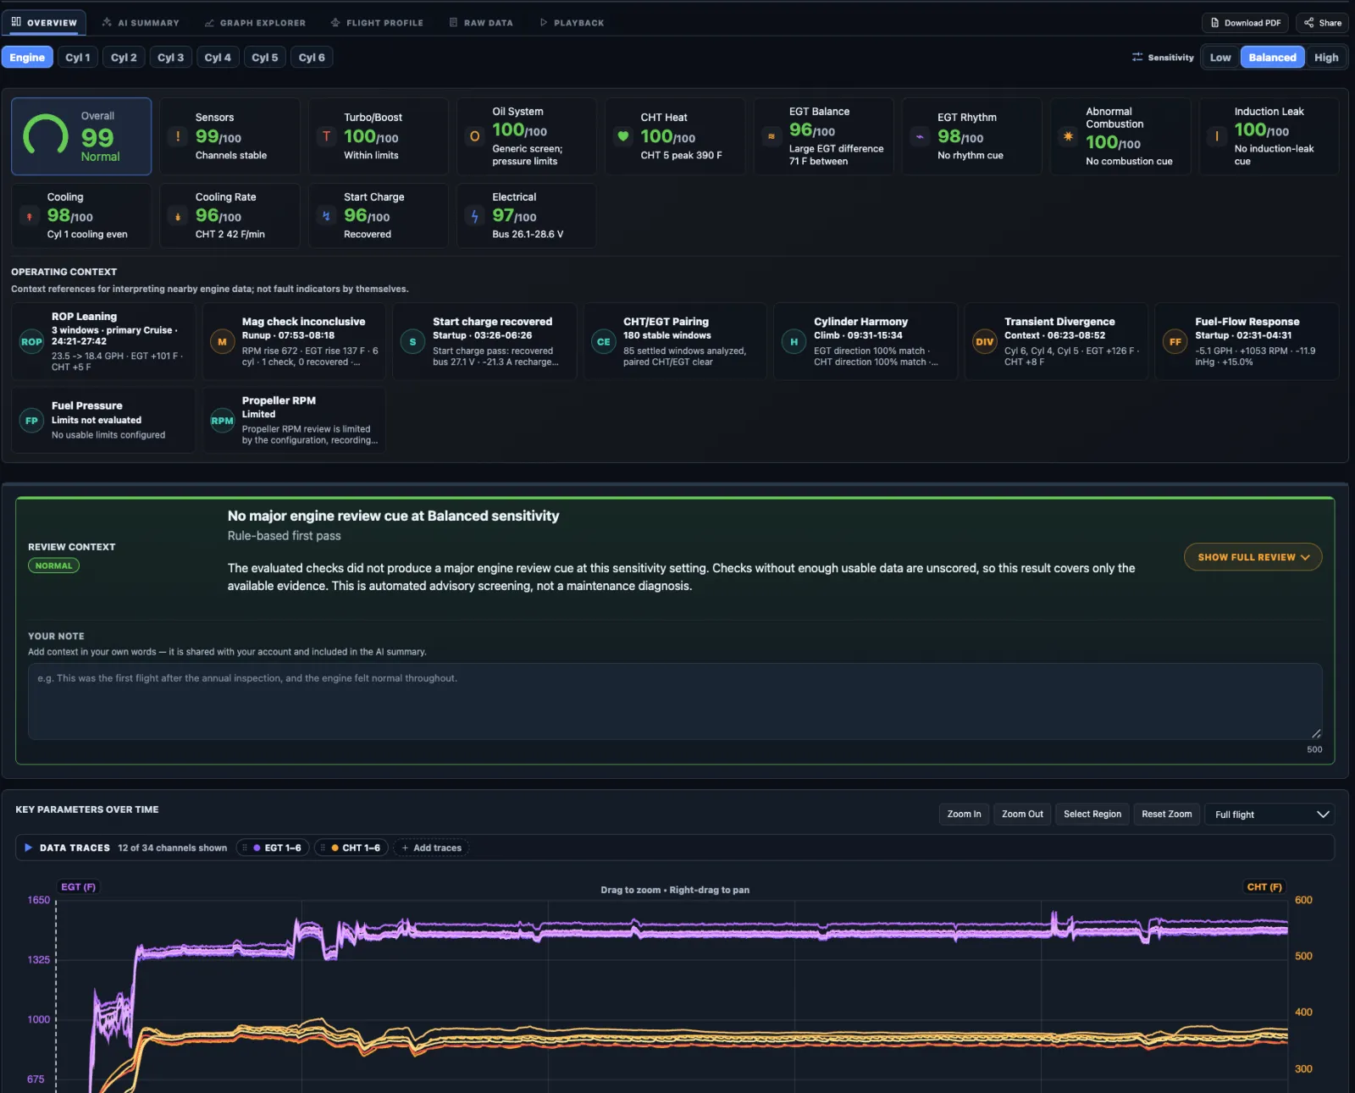Click the Fuel-Flow Response FF badge
This screenshot has height=1093, width=1355.
(x=1175, y=342)
